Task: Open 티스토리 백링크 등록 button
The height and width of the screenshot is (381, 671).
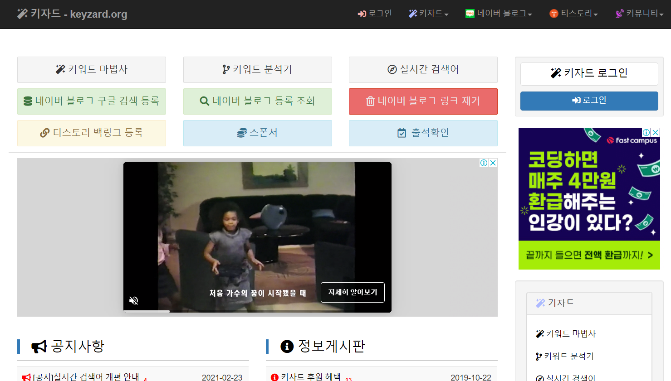Action: click(x=92, y=133)
